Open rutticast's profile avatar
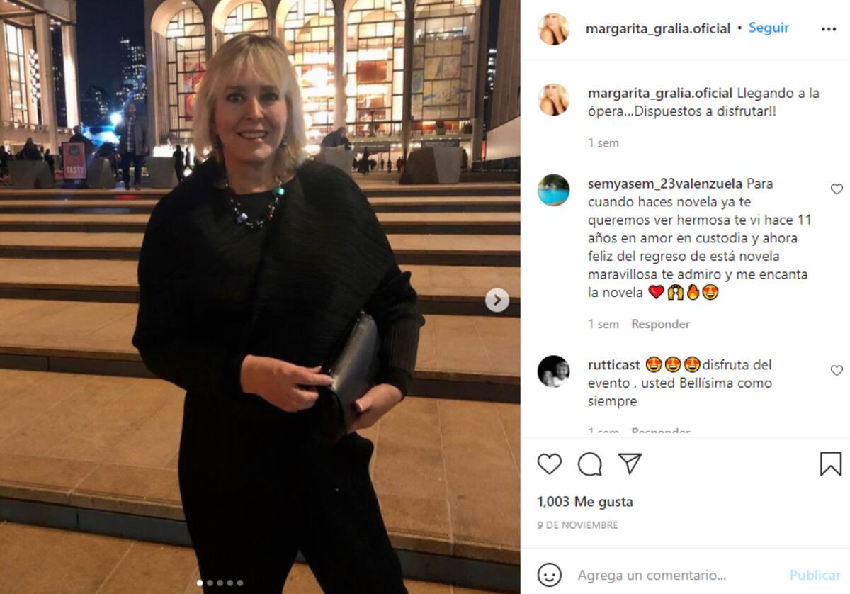The height and width of the screenshot is (594, 850). pyautogui.click(x=553, y=371)
